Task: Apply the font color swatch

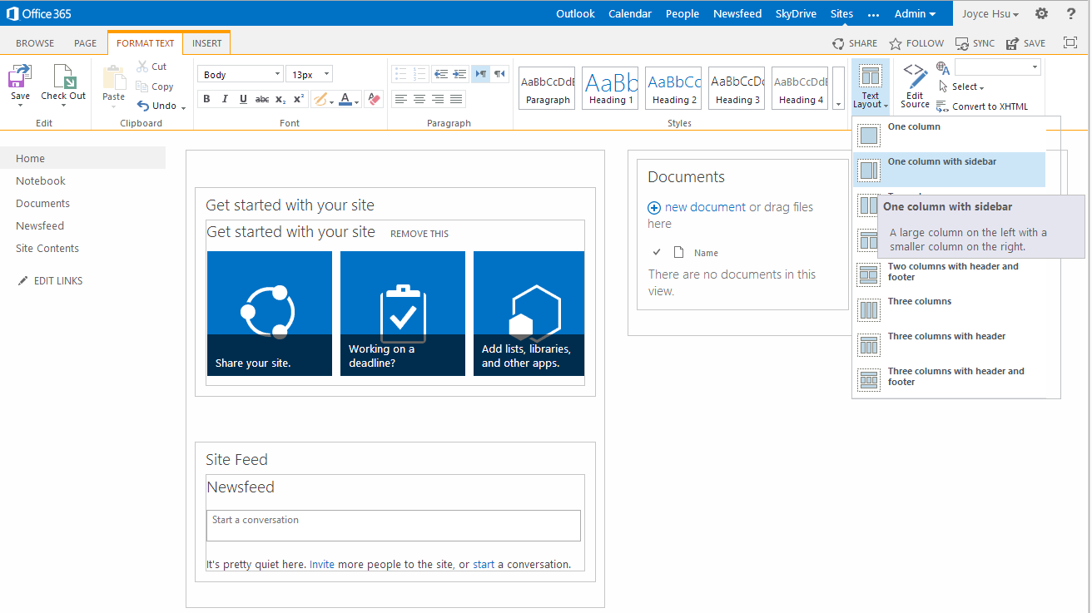Action: pyautogui.click(x=346, y=99)
